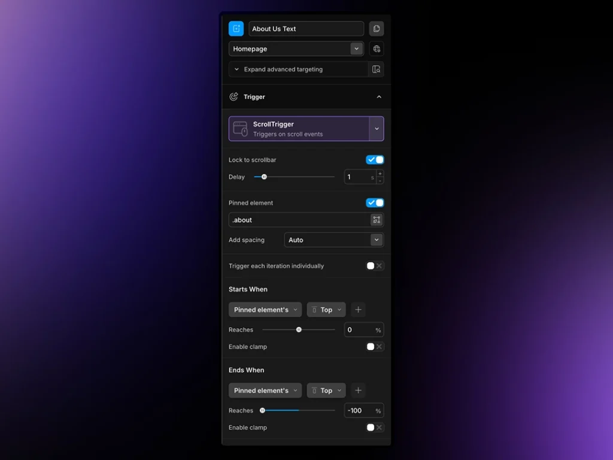Turn off the Pinned element toggle
Image resolution: width=613 pixels, height=460 pixels.
tap(375, 203)
